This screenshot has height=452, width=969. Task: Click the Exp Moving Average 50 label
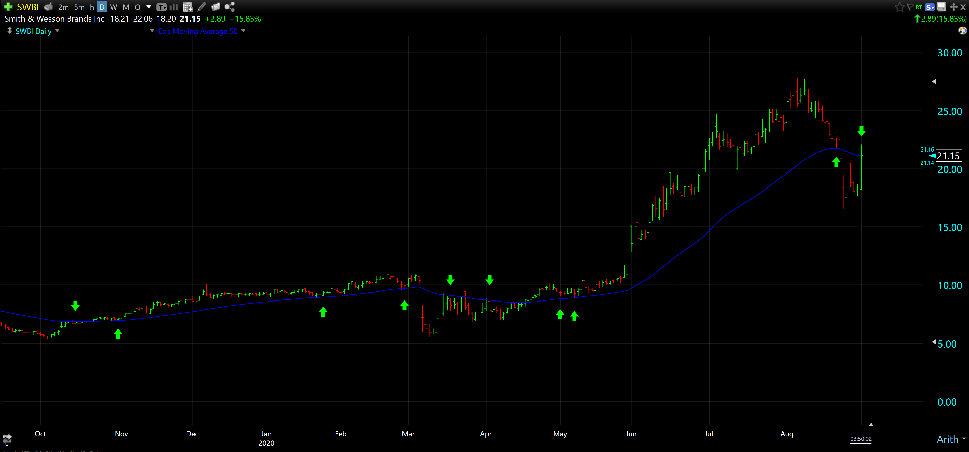(x=198, y=31)
